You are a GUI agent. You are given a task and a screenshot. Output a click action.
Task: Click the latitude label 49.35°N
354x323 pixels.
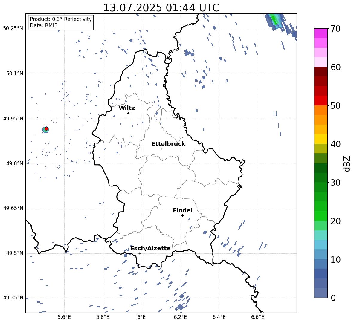[13, 298]
